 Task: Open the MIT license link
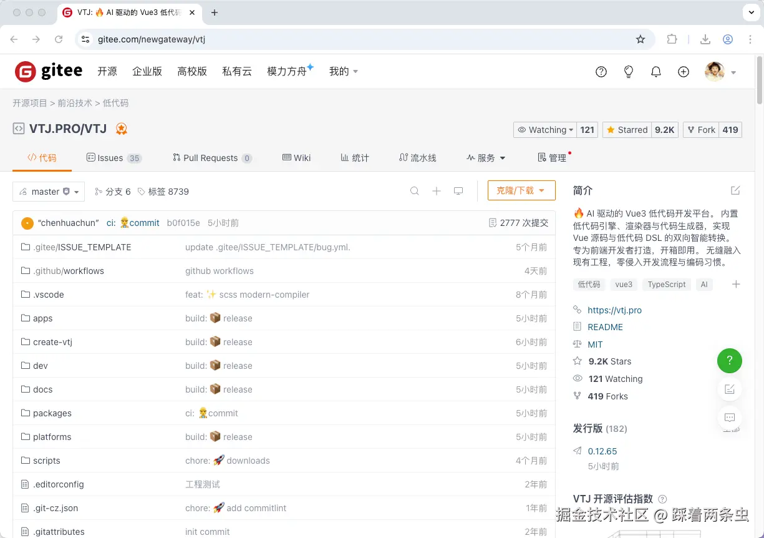click(x=595, y=345)
